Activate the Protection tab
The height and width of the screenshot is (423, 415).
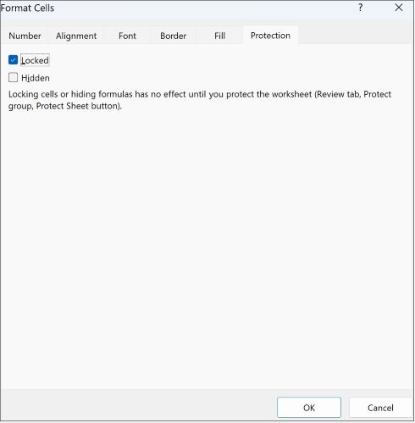[x=270, y=36]
